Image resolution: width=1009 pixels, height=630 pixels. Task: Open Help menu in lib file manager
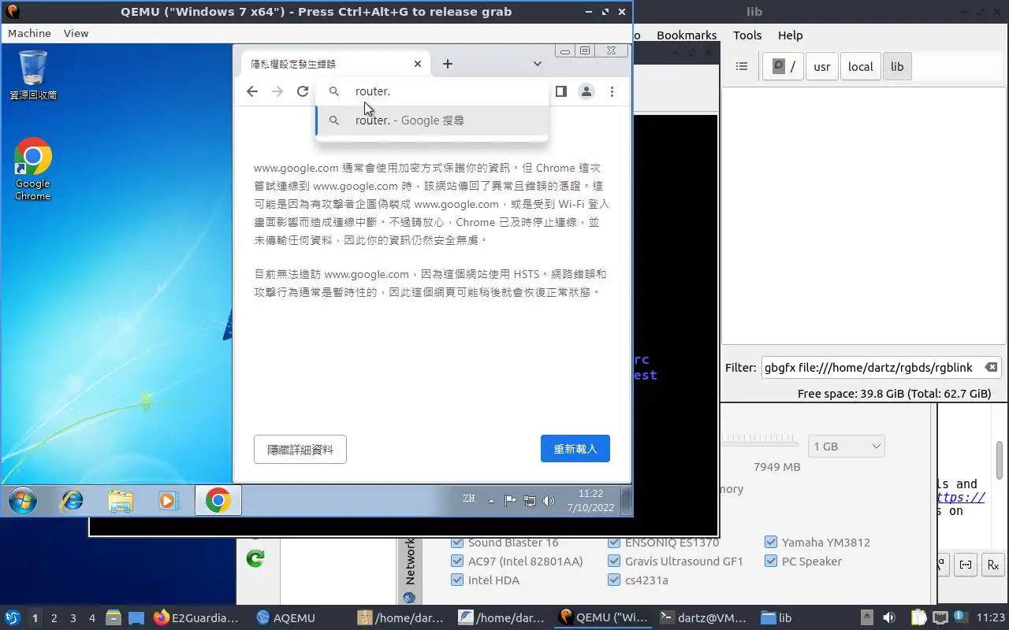click(790, 35)
